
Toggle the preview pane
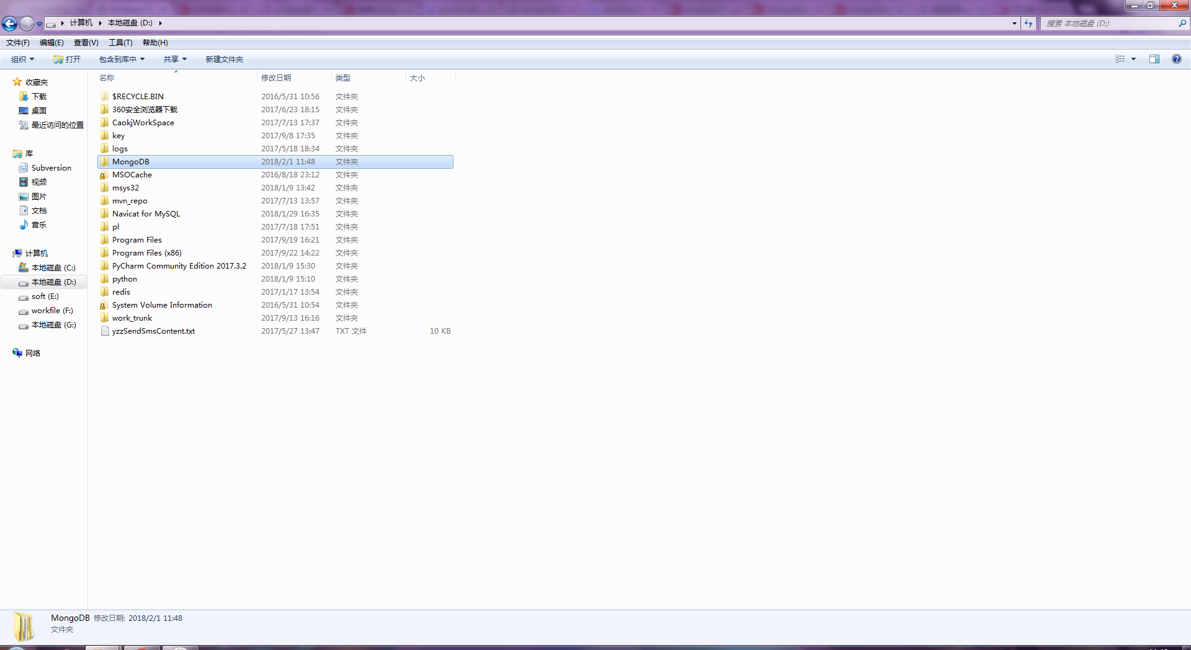pyautogui.click(x=1154, y=59)
